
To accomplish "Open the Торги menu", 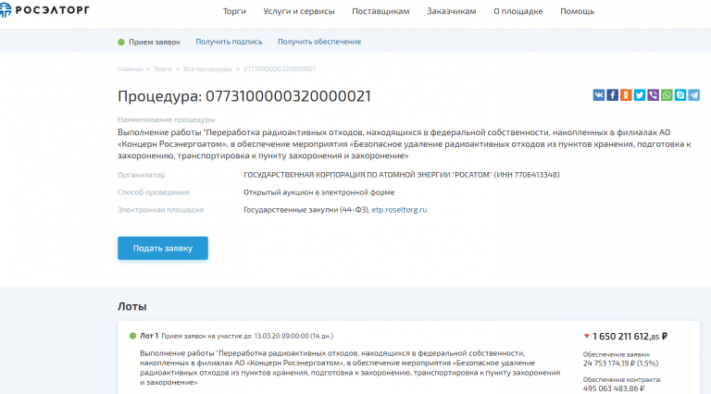I will 234,11.
